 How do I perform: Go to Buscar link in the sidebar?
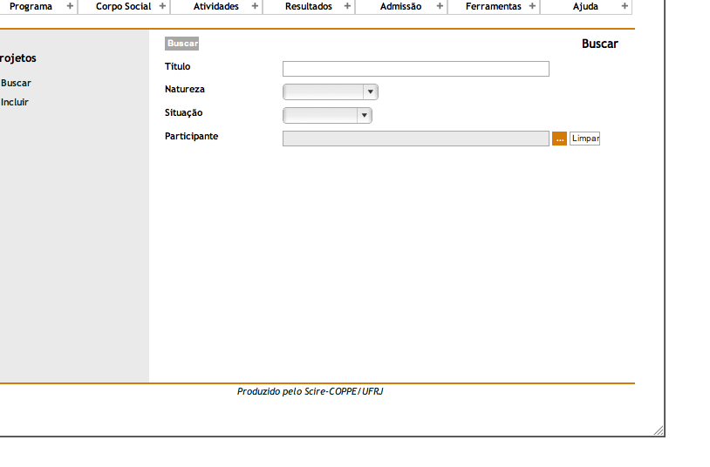pyautogui.click(x=16, y=83)
